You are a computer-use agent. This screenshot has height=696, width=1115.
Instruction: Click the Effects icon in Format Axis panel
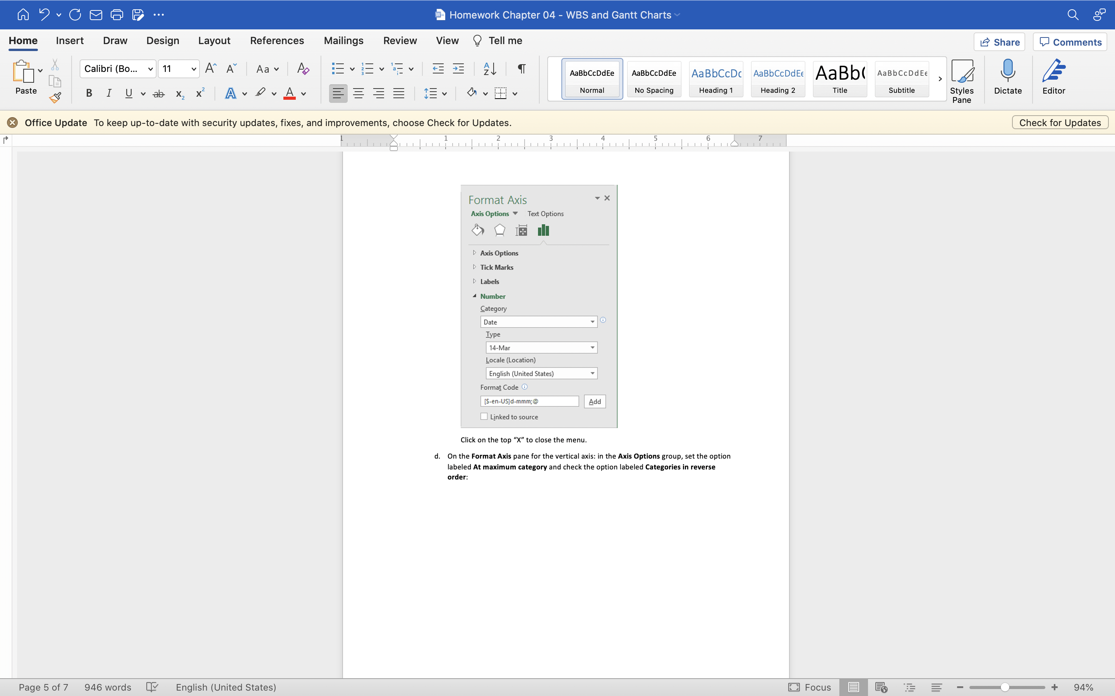[500, 232]
